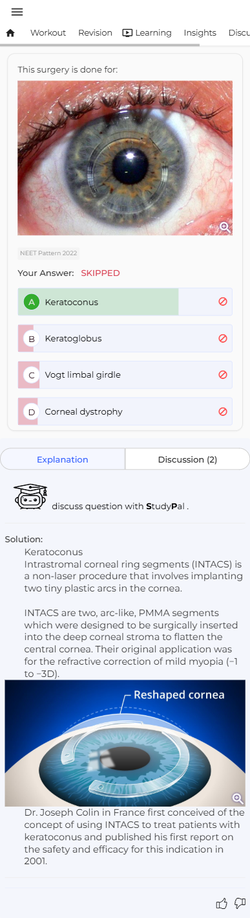The width and height of the screenshot is (250, 918).
Task: Open the Revision section
Action: (x=95, y=33)
